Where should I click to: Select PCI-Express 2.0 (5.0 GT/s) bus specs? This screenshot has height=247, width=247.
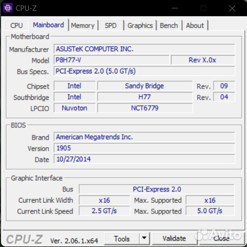tap(144, 71)
